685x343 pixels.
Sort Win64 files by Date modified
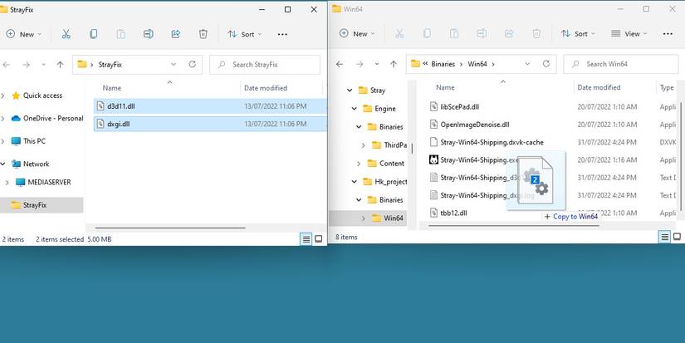pyautogui.click(x=599, y=87)
